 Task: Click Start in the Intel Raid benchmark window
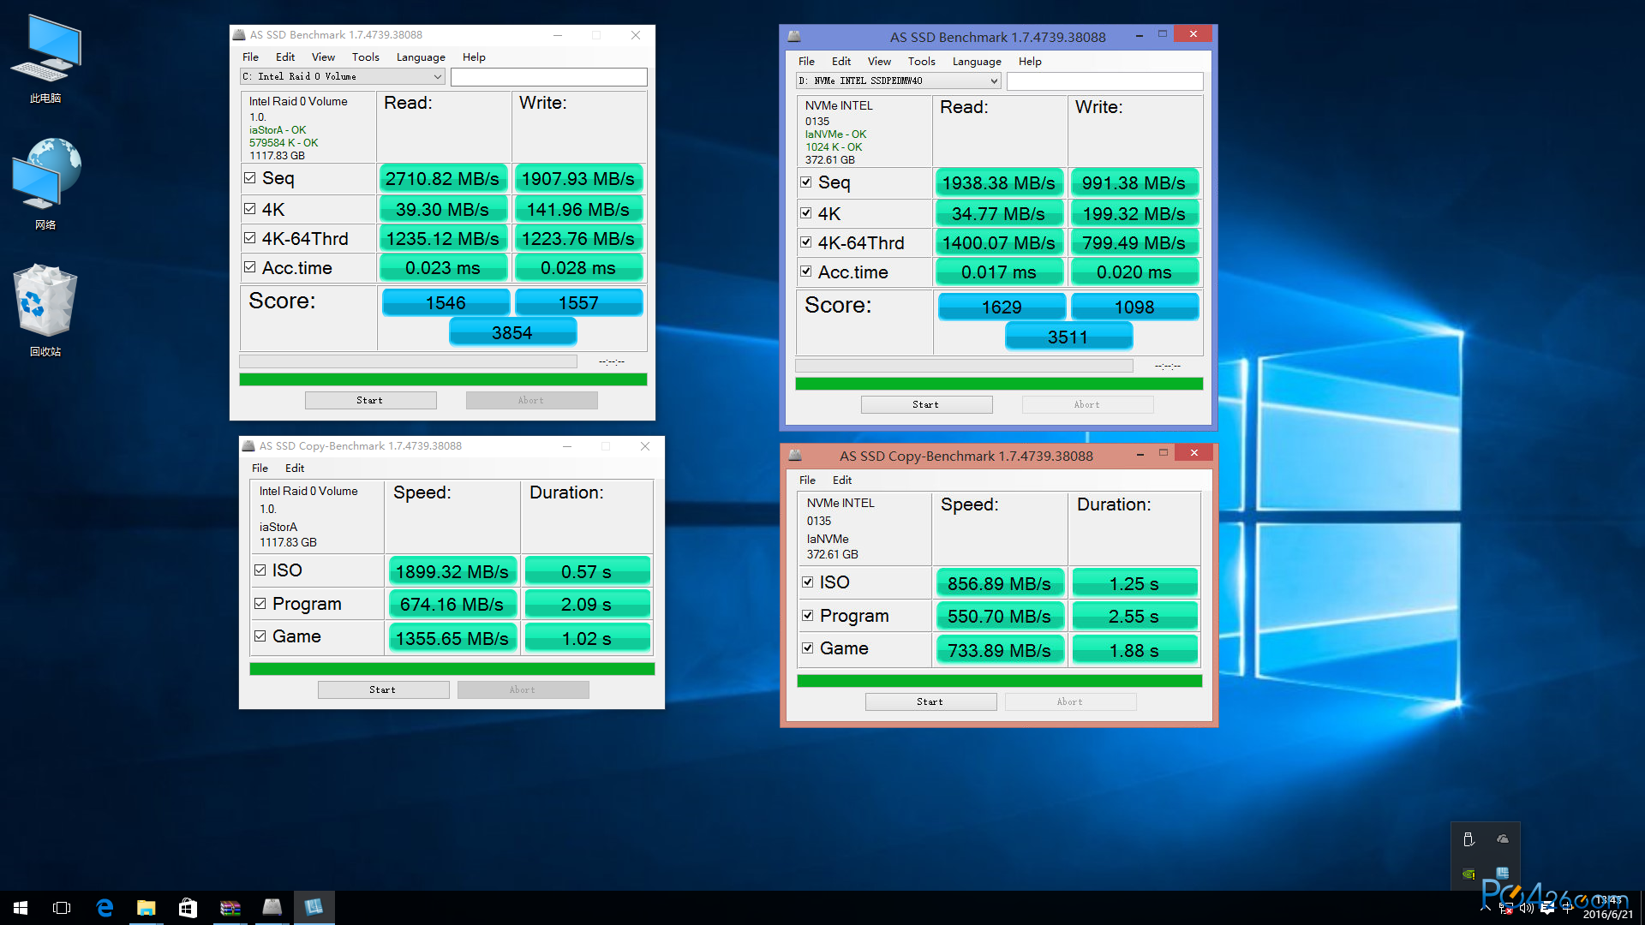(x=370, y=401)
